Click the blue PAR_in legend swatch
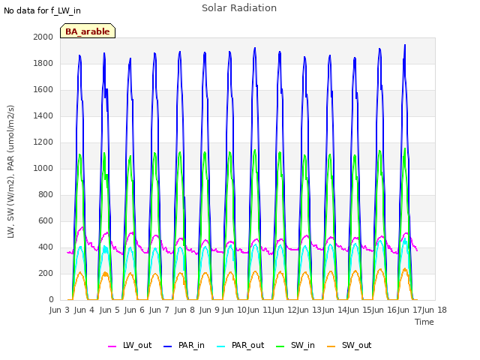Viewport: 480px width, 360px height. [x=168, y=346]
